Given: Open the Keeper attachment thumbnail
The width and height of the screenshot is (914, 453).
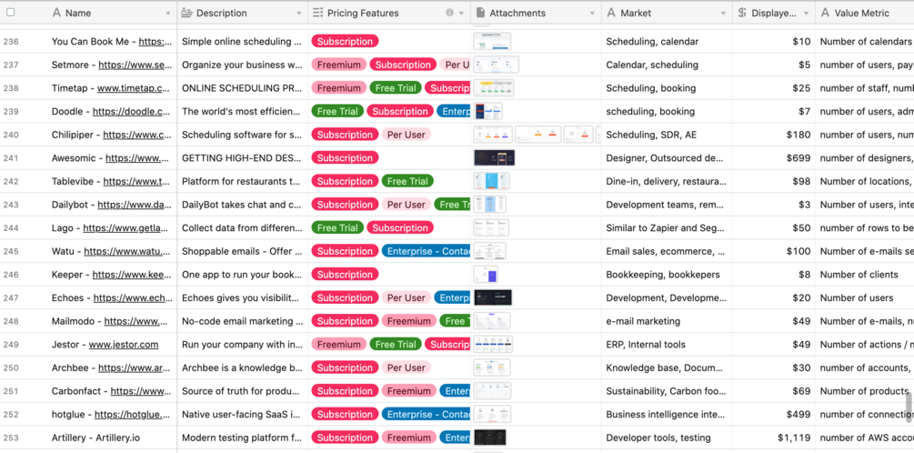Looking at the screenshot, I should (486, 275).
